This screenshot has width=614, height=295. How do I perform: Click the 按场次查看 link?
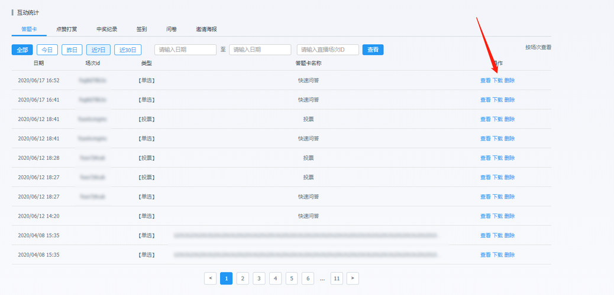tap(538, 47)
